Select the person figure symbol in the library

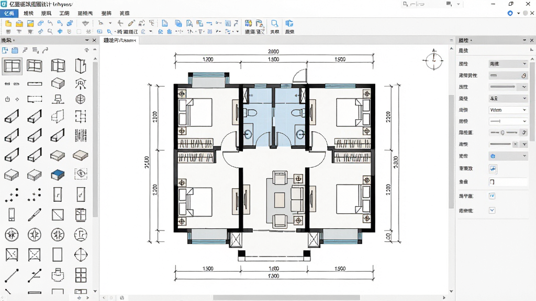[81, 83]
